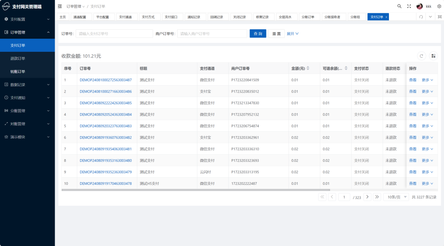
Task: Refresh the table using circular arrow icon
Action: pyautogui.click(x=421, y=56)
